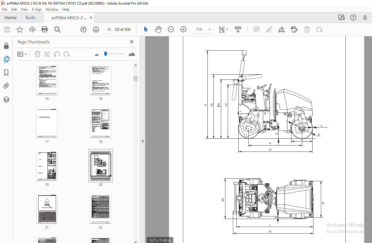Open the Edit menu
Screen dimensions: 372x243
click(x=14, y=9)
